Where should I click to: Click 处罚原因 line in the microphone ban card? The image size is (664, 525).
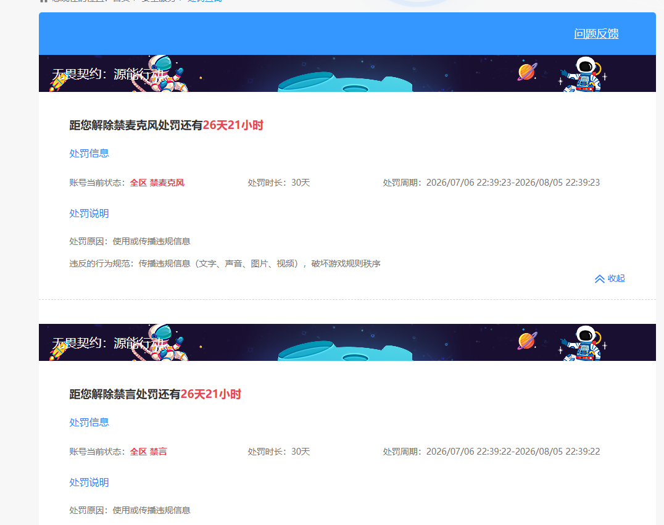tap(130, 241)
